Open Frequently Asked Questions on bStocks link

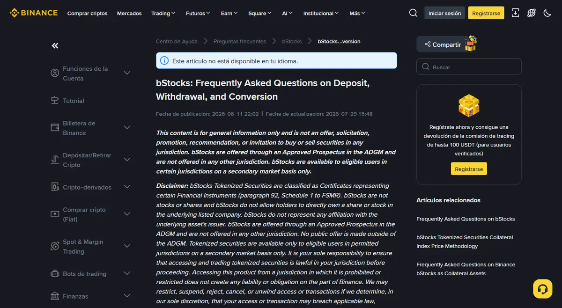click(466, 219)
